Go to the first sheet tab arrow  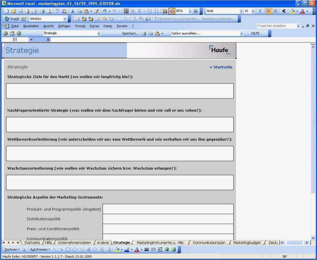(4, 243)
